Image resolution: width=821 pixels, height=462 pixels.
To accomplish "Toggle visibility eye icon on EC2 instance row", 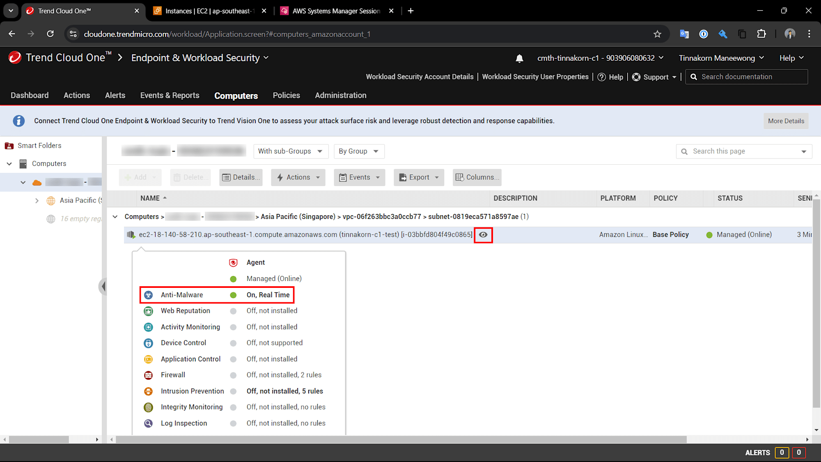I will point(483,234).
